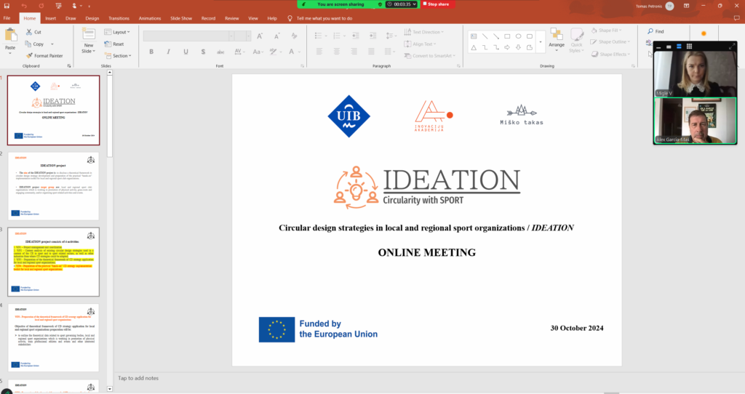This screenshot has height=394, width=745.
Task: Switch to the Transitions ribbon tab
Action: click(119, 17)
